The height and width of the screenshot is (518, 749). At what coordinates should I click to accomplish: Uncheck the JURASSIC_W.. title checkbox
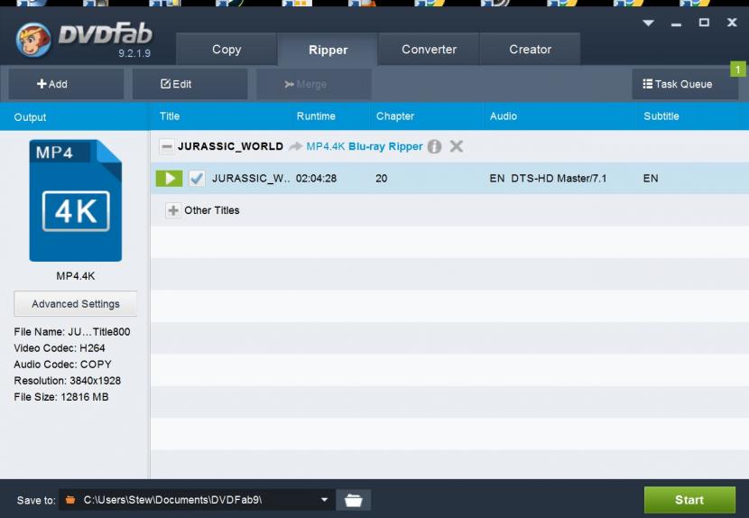coord(197,179)
